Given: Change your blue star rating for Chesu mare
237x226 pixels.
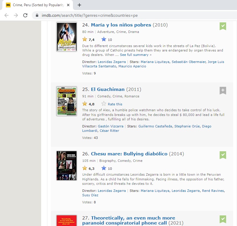Looking at the screenshot, I should click(x=104, y=168).
